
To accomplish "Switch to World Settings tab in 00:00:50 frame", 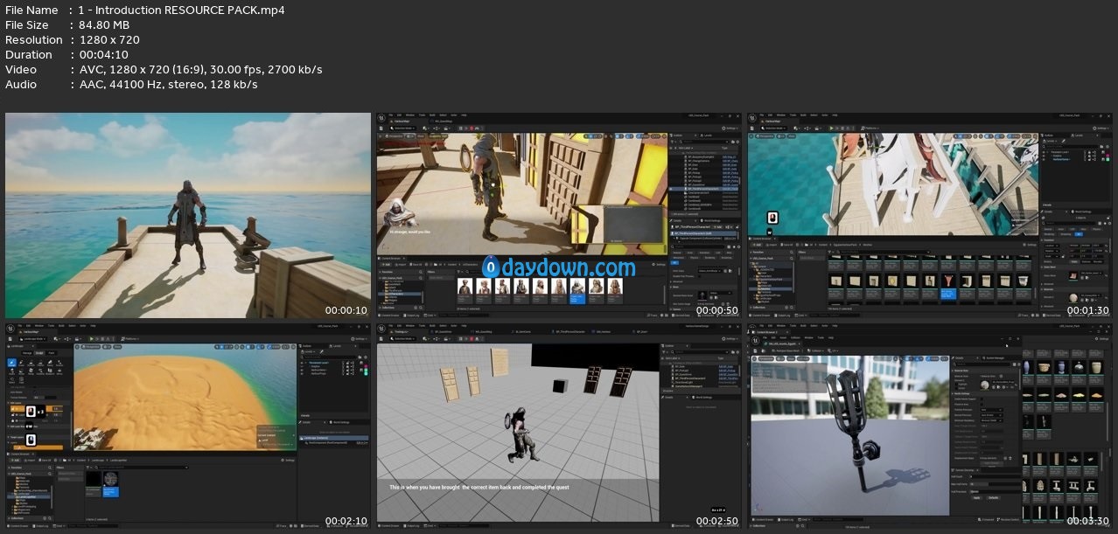I will click(711, 219).
